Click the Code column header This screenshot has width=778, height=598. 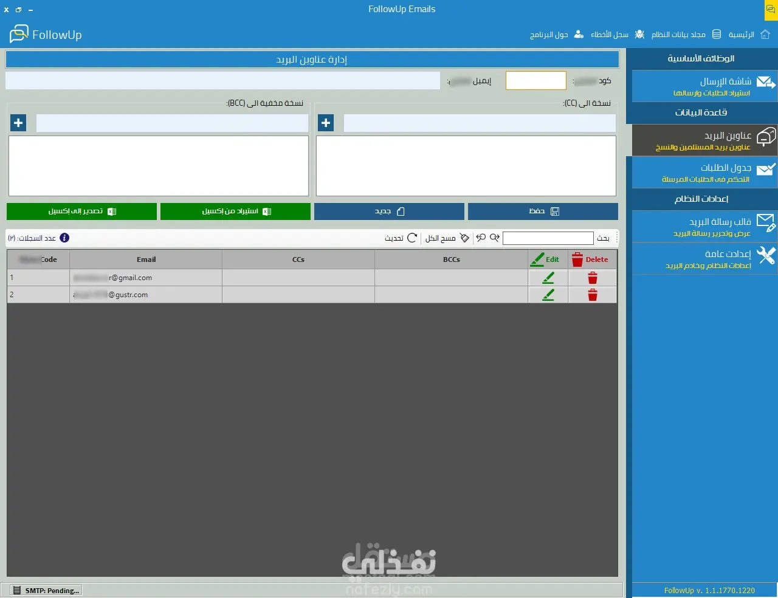coord(38,259)
